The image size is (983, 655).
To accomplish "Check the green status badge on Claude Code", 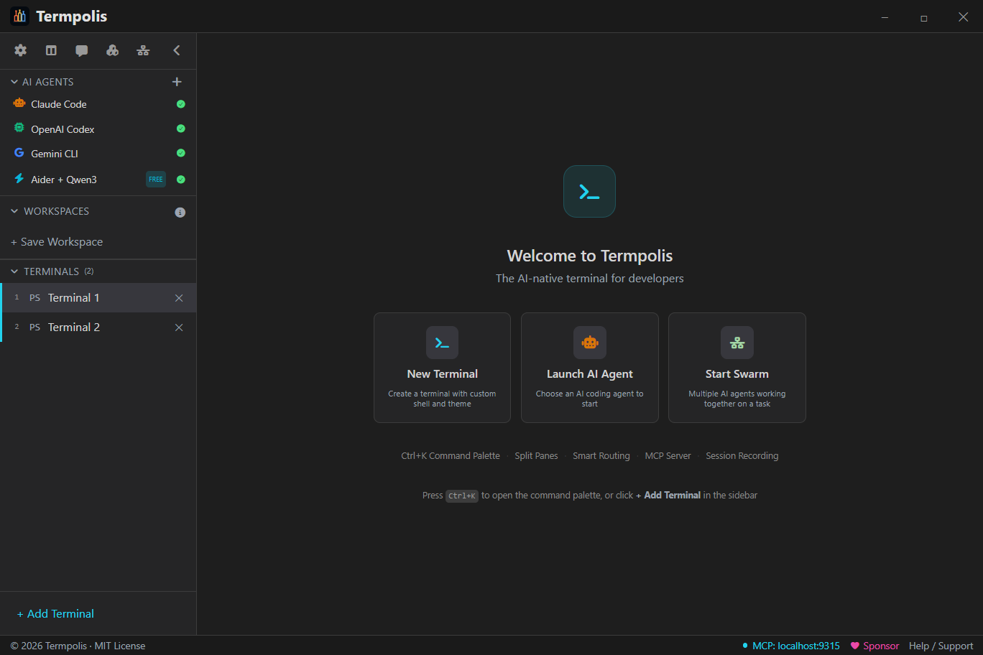I will point(180,103).
